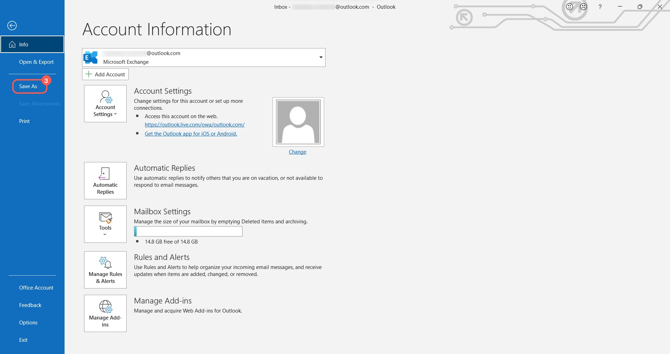The width and height of the screenshot is (670, 354).
Task: Open Outlook Options
Action: tap(28, 323)
